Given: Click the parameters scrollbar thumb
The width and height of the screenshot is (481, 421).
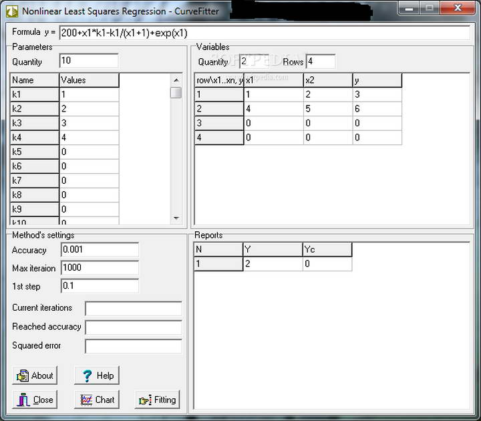Looking at the screenshot, I should point(176,93).
